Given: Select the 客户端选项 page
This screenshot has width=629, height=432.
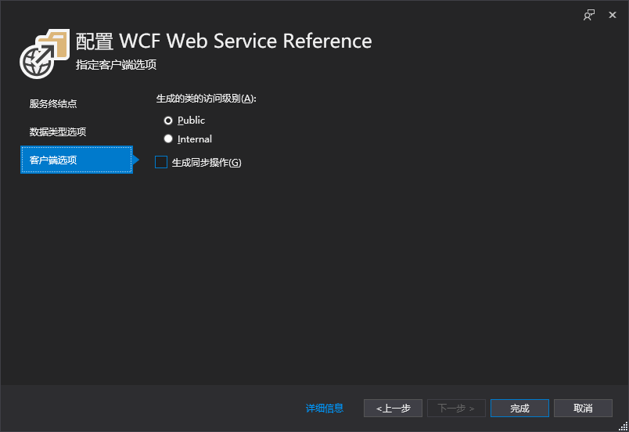Looking at the screenshot, I should pos(77,160).
